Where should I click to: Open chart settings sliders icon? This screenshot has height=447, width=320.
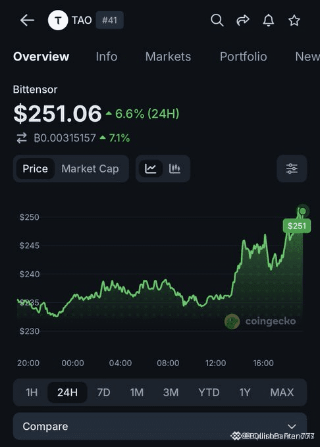pos(292,169)
